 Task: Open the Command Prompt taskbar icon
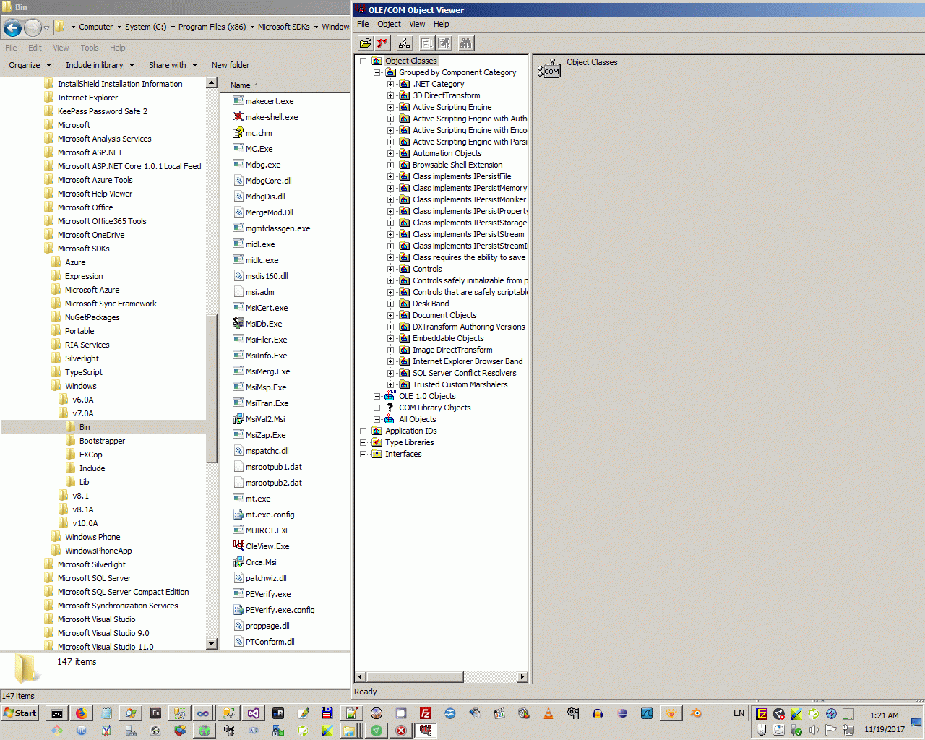(56, 713)
